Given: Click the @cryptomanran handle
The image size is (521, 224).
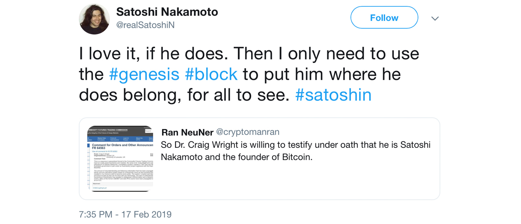Looking at the screenshot, I should (247, 132).
